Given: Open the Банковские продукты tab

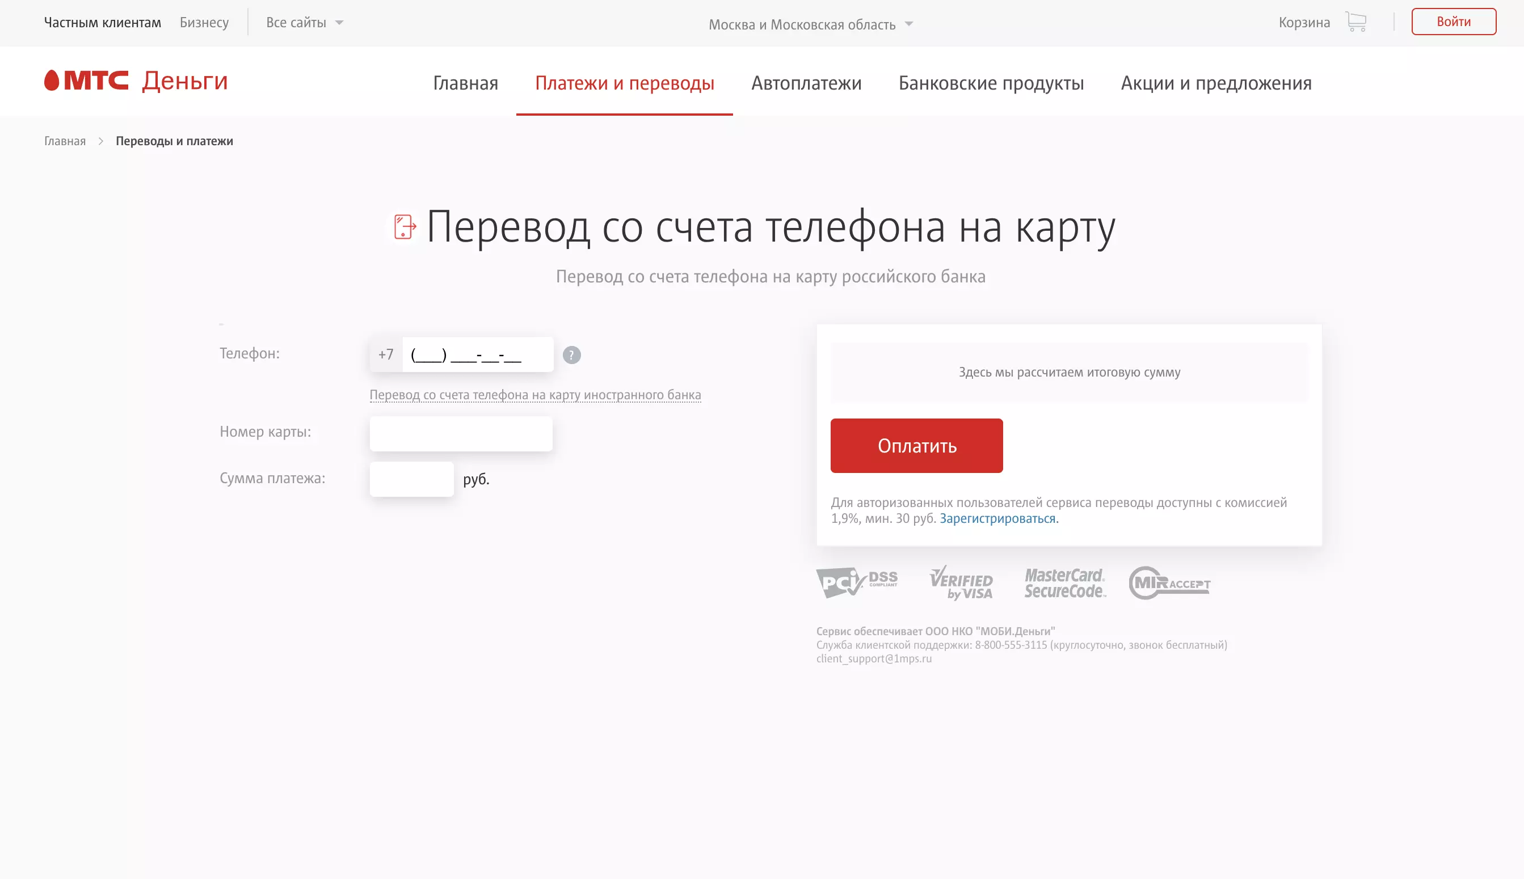Looking at the screenshot, I should point(991,83).
